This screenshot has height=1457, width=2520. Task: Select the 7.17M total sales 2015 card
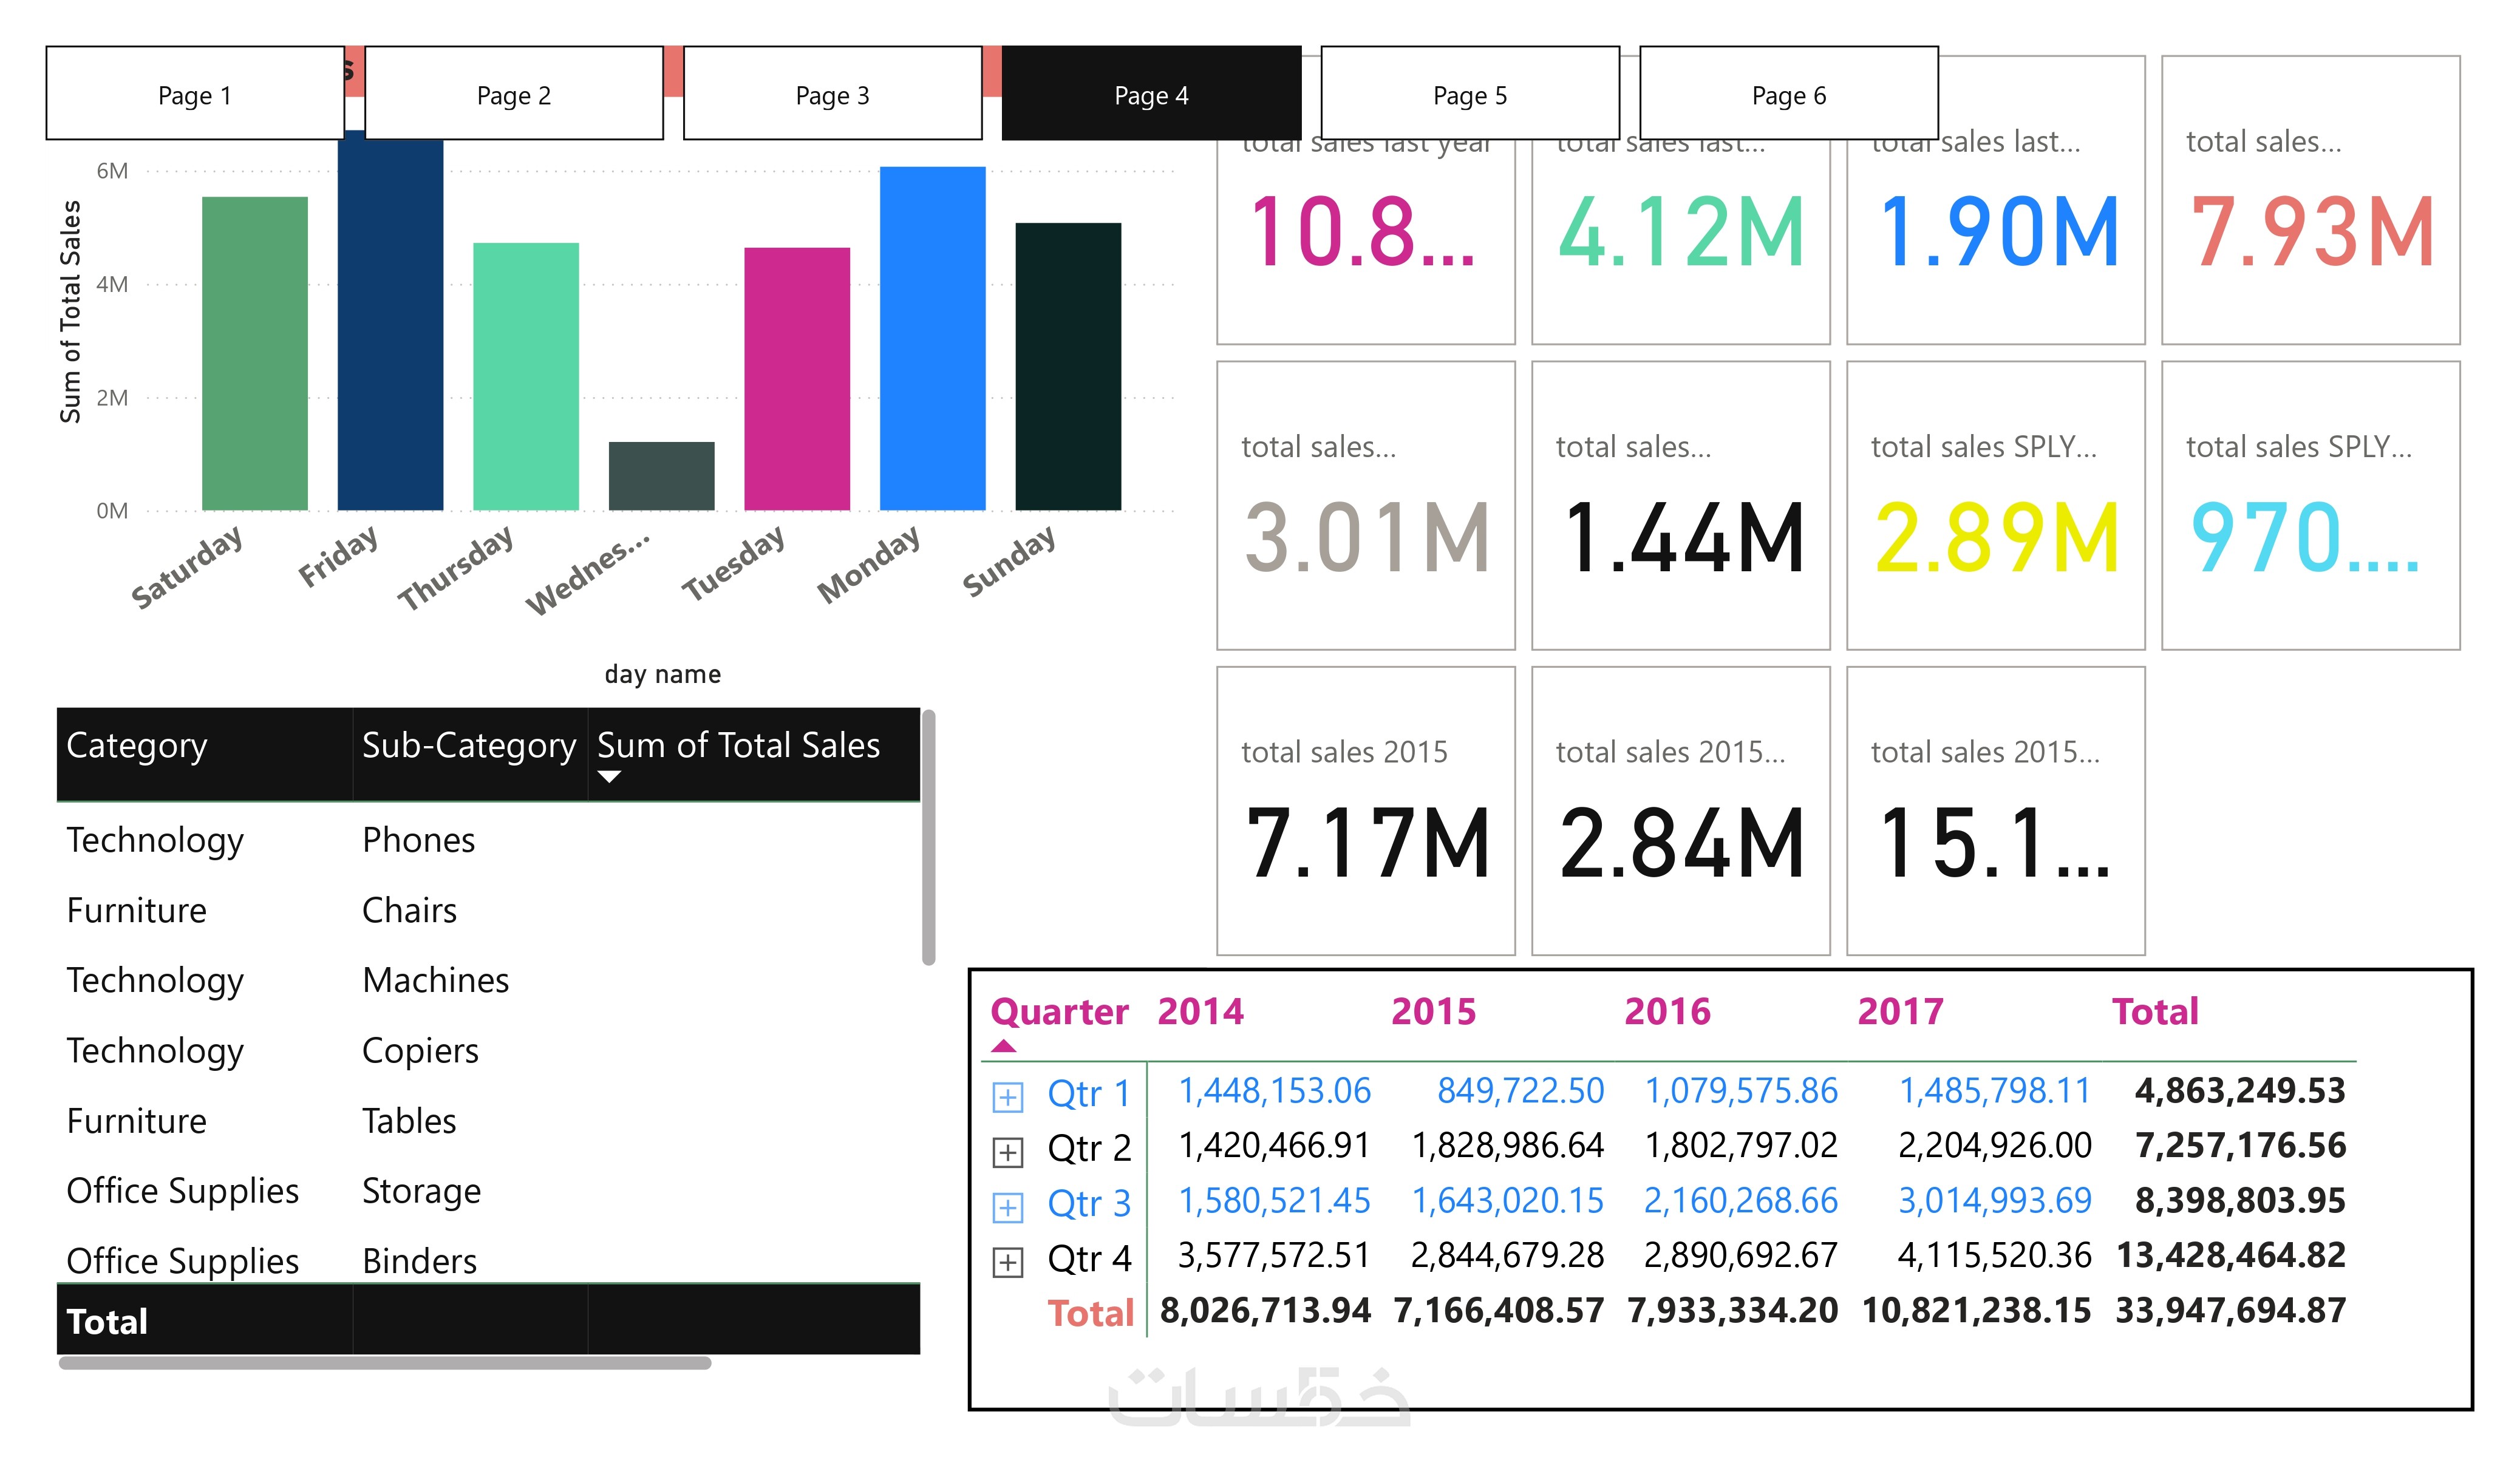[x=1365, y=810]
